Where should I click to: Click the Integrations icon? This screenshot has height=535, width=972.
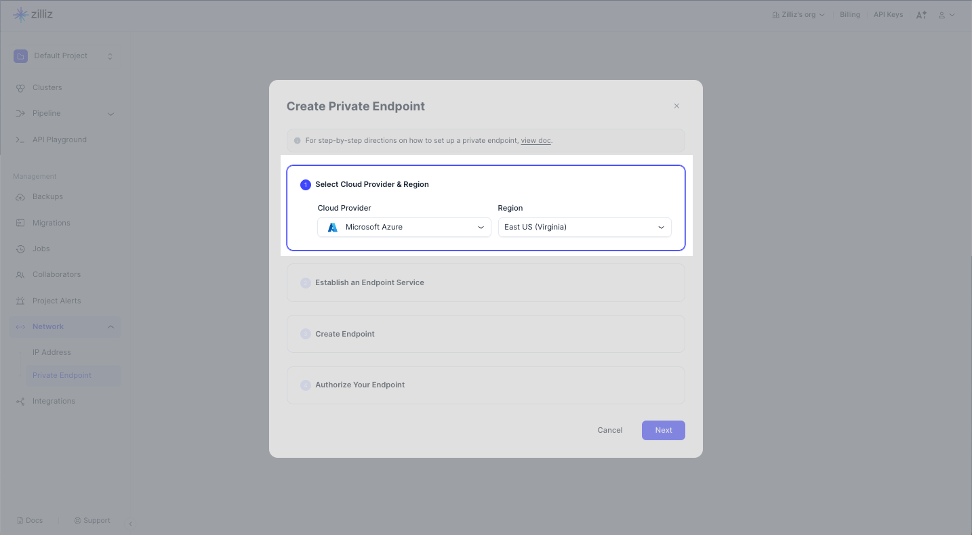(20, 402)
